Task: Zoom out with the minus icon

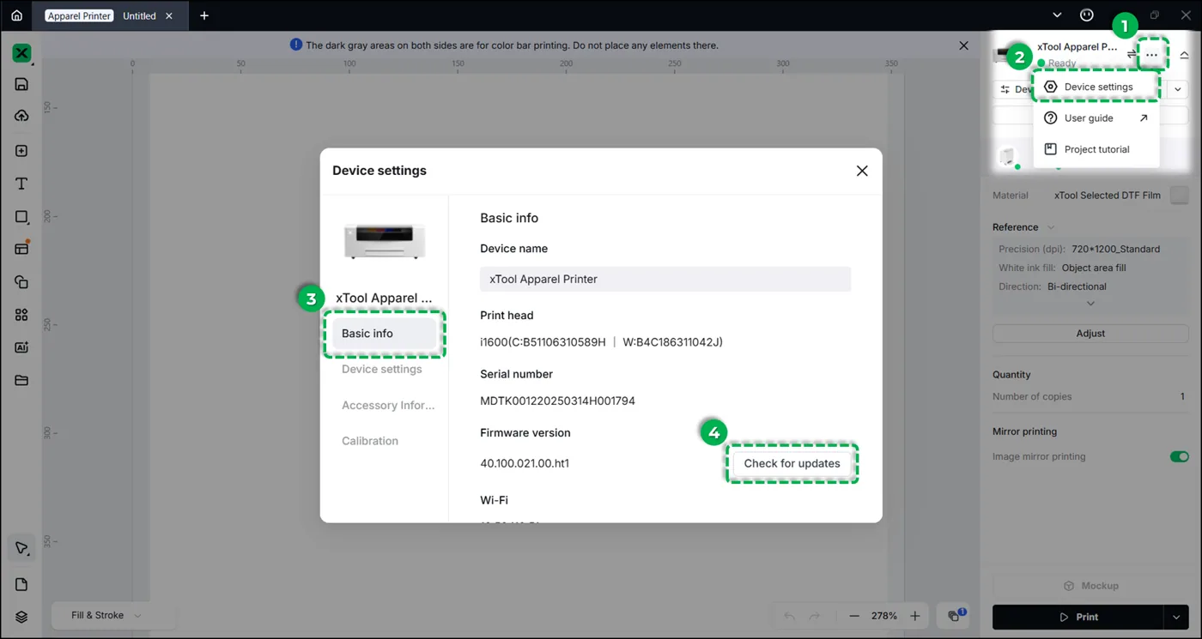Action: click(x=854, y=616)
